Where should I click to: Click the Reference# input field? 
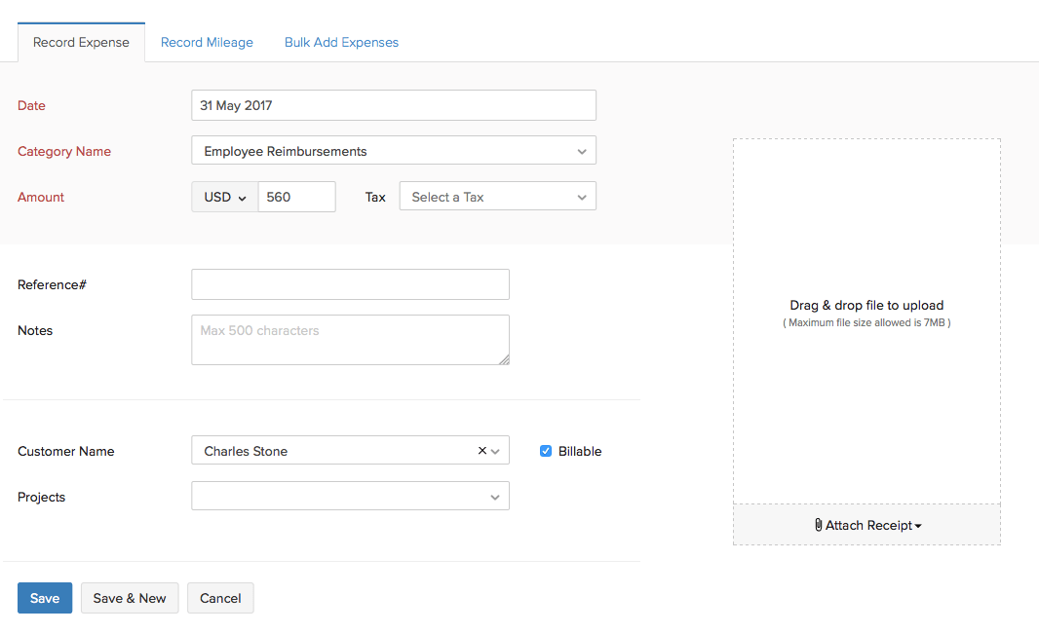click(350, 283)
